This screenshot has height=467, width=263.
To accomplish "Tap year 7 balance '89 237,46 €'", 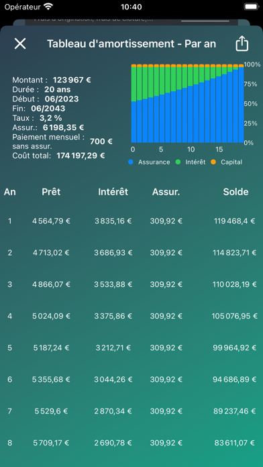I will point(234,411).
